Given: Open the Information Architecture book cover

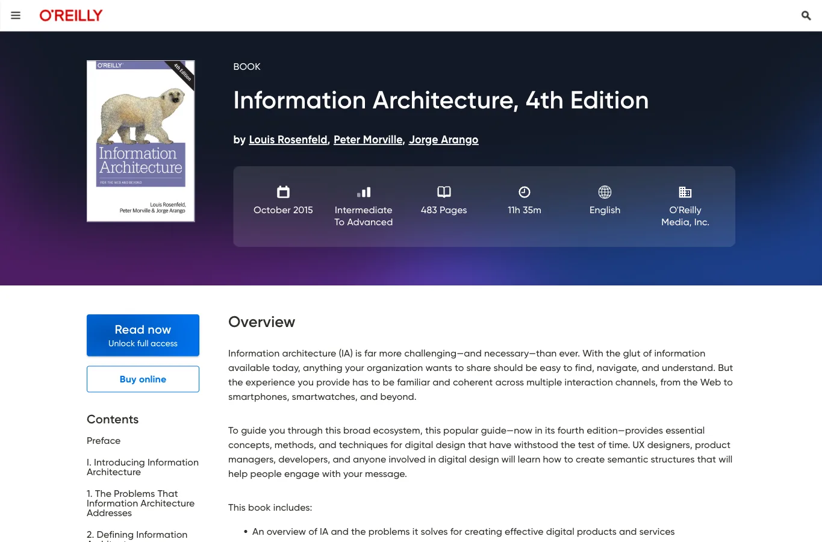Looking at the screenshot, I should [141, 141].
